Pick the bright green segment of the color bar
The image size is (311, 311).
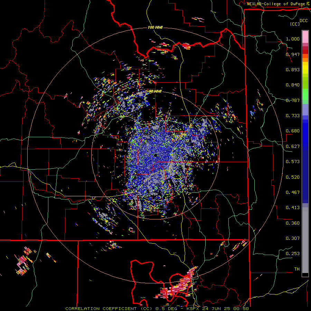(x=305, y=94)
